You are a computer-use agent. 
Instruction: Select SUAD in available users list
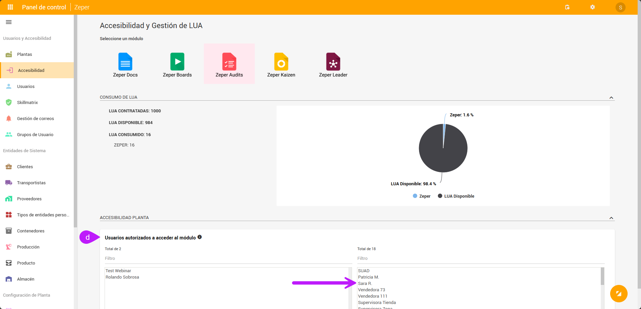364,271
